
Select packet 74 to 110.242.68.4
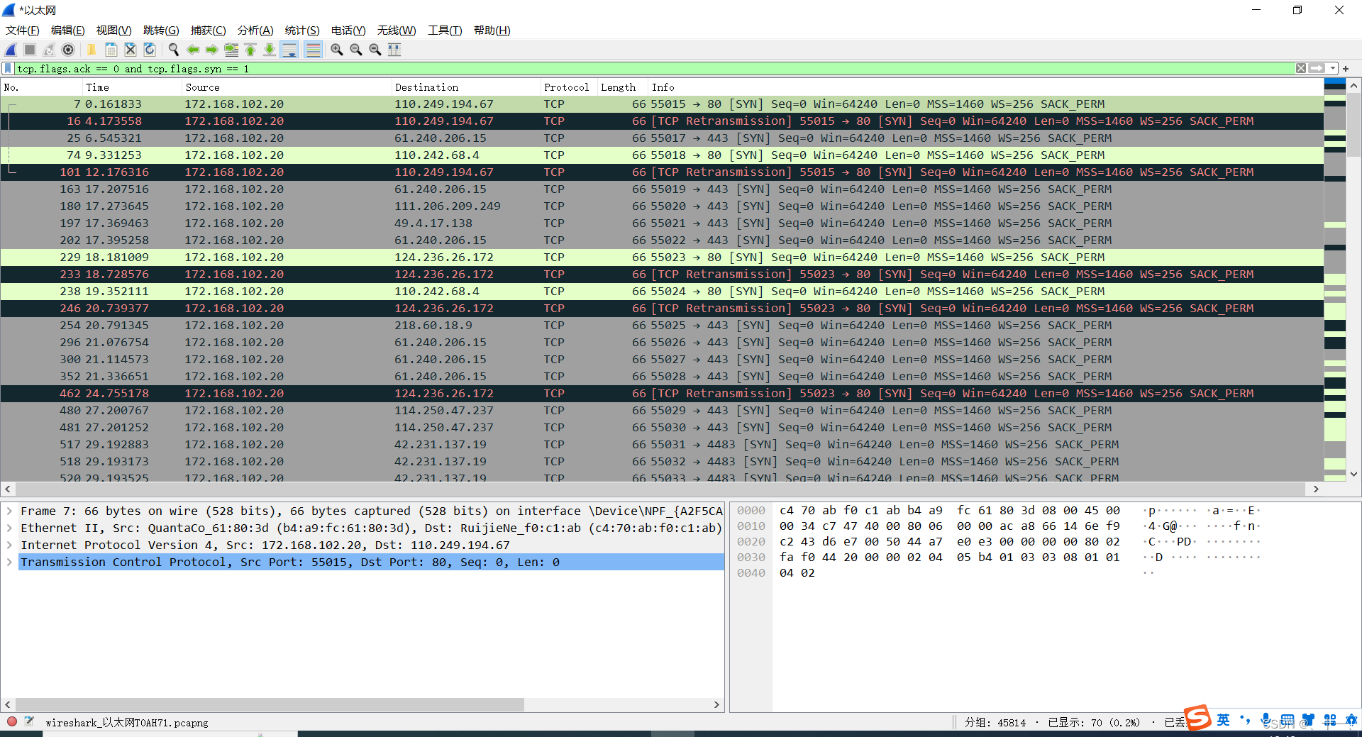(662, 155)
